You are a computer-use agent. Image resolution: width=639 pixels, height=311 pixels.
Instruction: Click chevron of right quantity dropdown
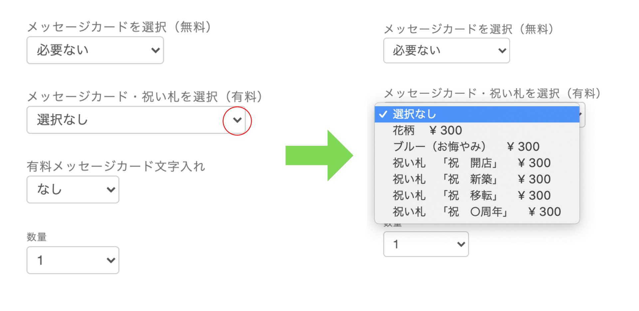pos(461,244)
